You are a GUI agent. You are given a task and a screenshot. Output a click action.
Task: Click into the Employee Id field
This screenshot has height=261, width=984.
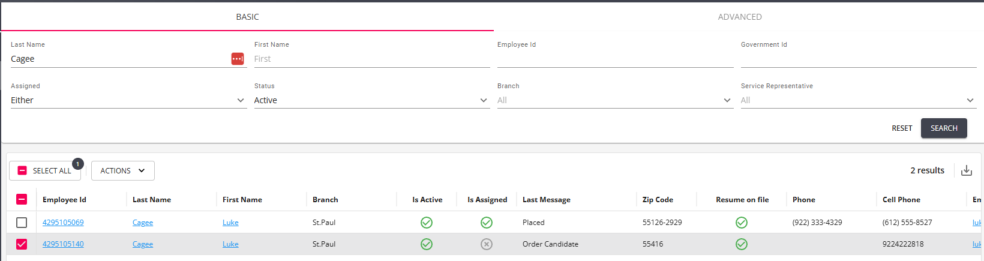coord(614,59)
